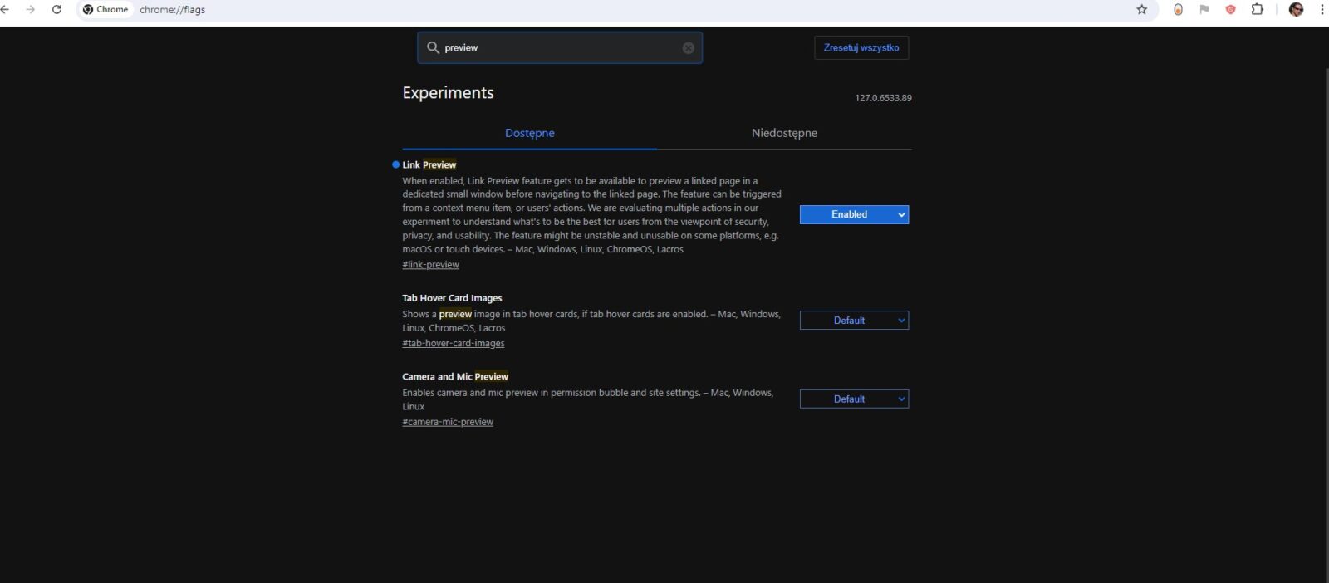Expand Tab Hover Card Images Default dropdown
The width and height of the screenshot is (1329, 583).
tap(853, 321)
